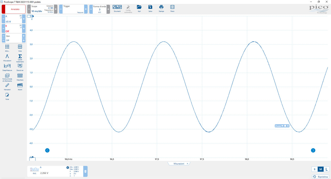
Task: Open the Scope 10 ms/div settings panel
Action: pos(42,9)
